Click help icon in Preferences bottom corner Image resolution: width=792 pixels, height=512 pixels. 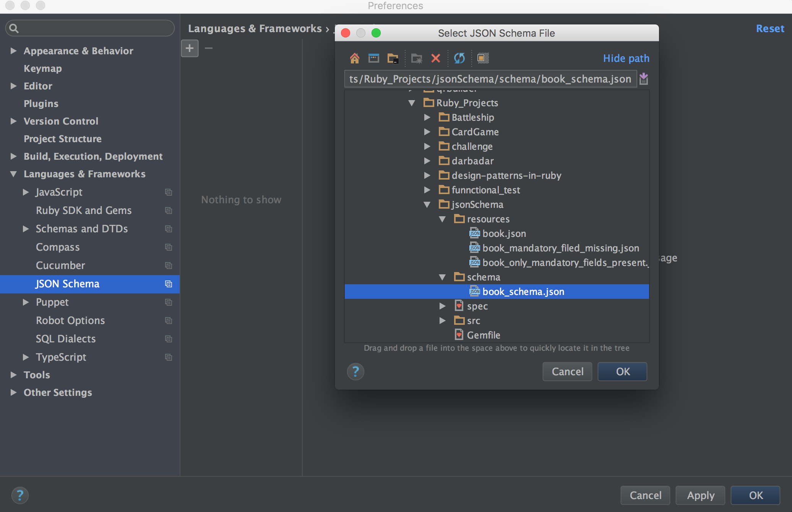(20, 495)
